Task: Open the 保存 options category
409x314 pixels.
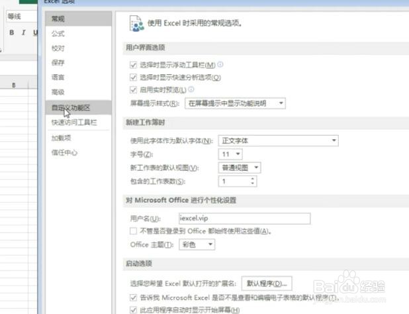Action: pos(78,63)
